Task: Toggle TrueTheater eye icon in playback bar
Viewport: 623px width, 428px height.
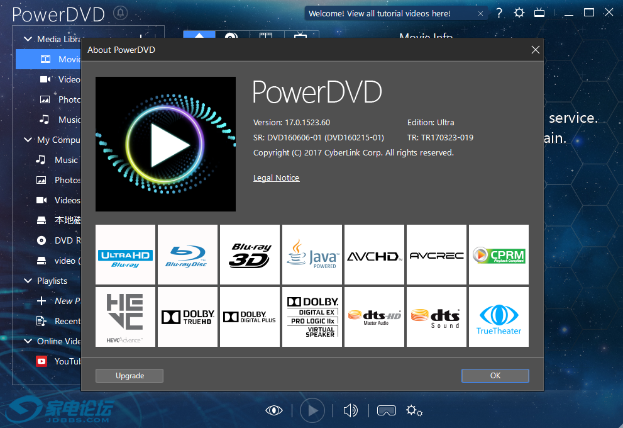Action: (274, 410)
